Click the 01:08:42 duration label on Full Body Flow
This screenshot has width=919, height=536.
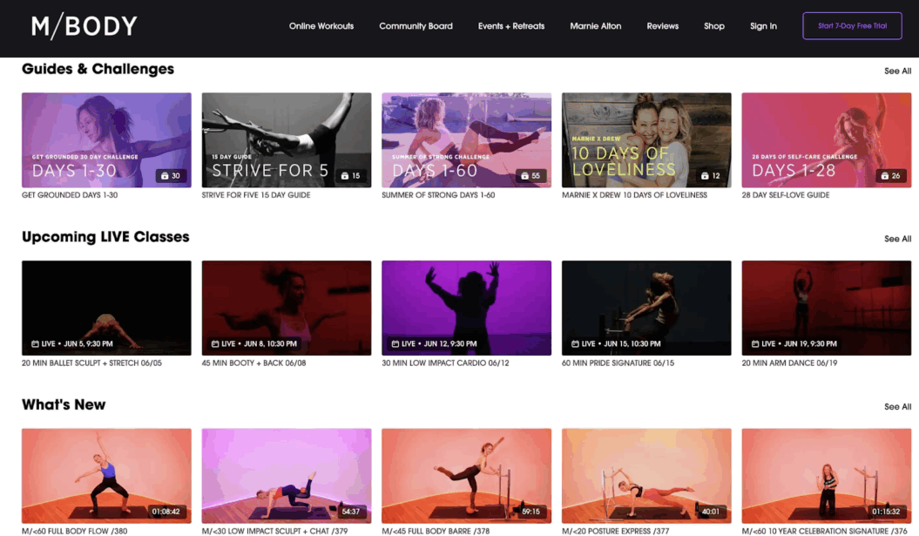pos(168,512)
